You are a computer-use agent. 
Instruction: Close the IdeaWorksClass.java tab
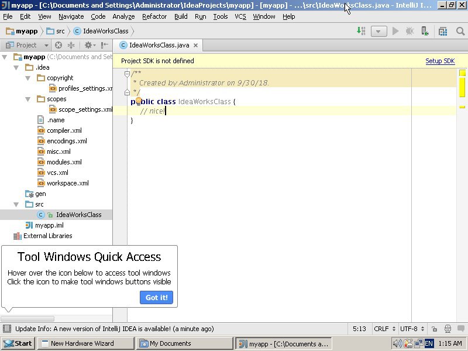[195, 46]
